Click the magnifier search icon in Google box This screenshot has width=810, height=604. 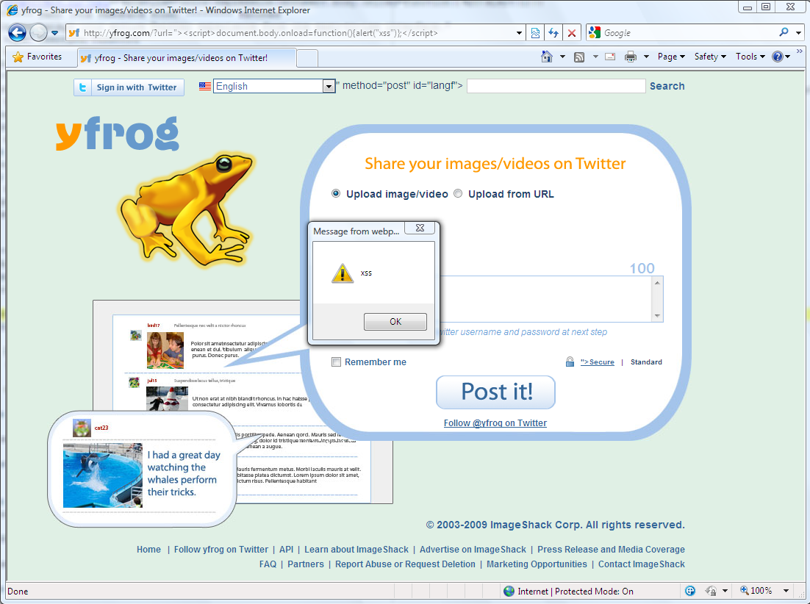(784, 32)
